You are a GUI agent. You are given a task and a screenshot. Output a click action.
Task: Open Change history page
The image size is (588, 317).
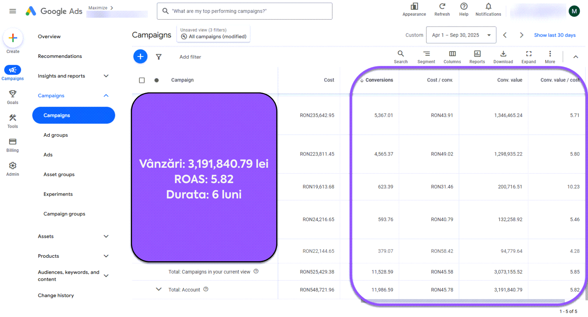[x=56, y=295]
